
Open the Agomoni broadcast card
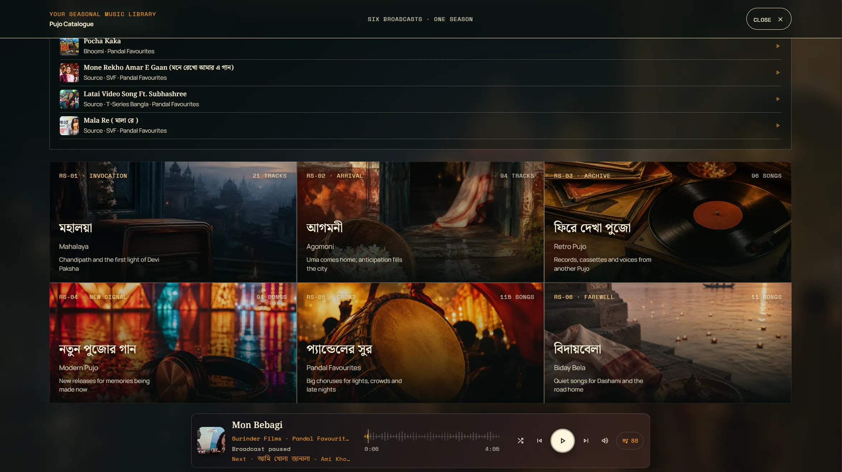pos(420,222)
